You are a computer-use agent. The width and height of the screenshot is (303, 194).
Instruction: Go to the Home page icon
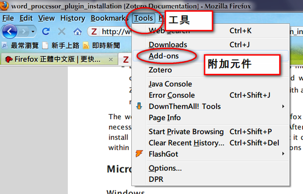(x=77, y=31)
